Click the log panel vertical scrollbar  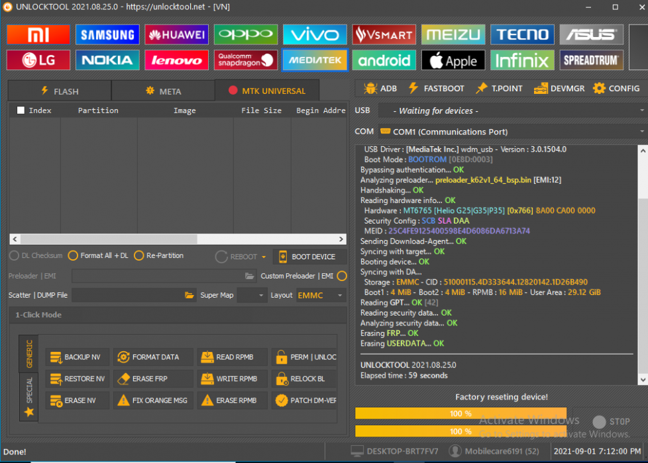(x=643, y=265)
